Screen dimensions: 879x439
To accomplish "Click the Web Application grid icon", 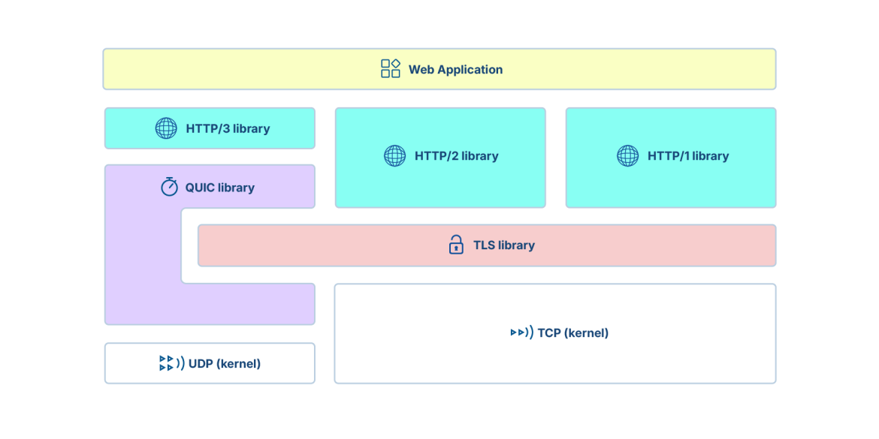I will click(391, 69).
